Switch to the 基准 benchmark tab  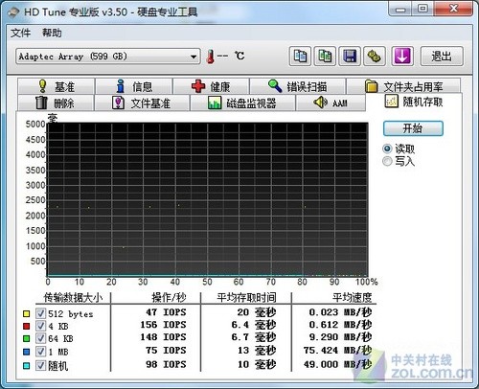pyautogui.click(x=57, y=86)
